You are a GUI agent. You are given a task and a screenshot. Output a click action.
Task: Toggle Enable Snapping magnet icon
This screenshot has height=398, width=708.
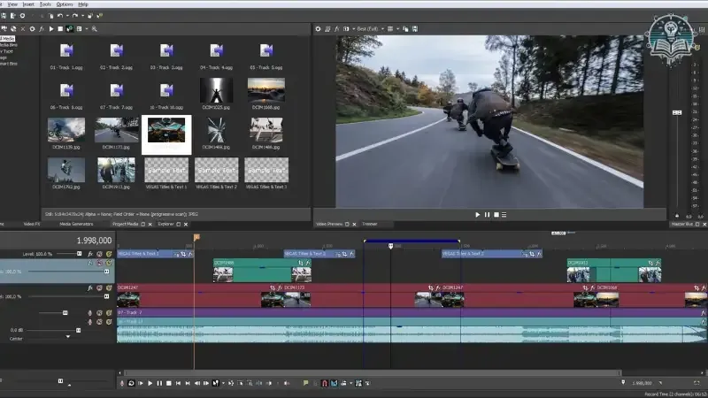325,383
